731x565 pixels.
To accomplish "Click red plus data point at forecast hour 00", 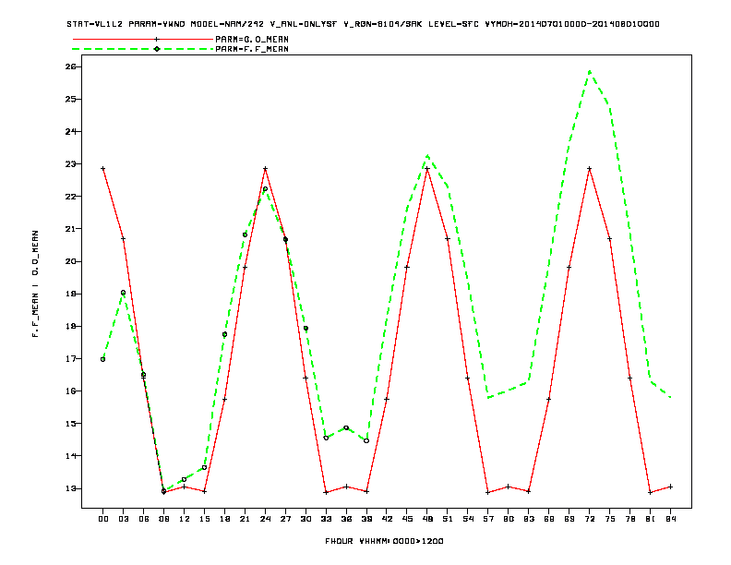I will tap(103, 169).
